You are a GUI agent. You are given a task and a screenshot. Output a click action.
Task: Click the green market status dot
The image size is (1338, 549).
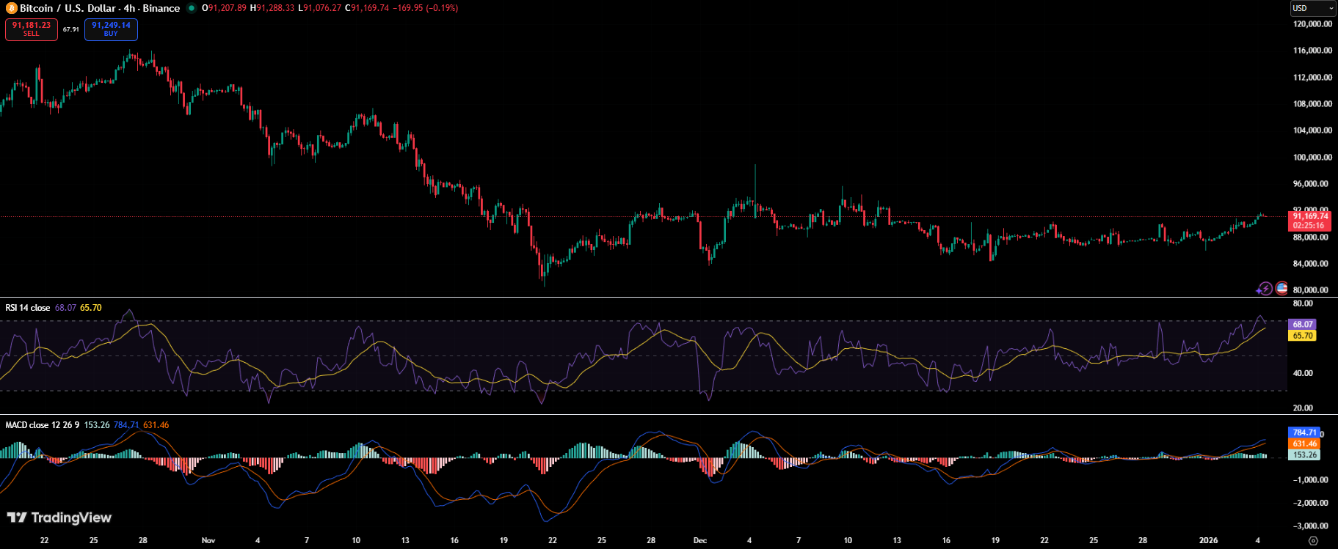click(x=192, y=8)
